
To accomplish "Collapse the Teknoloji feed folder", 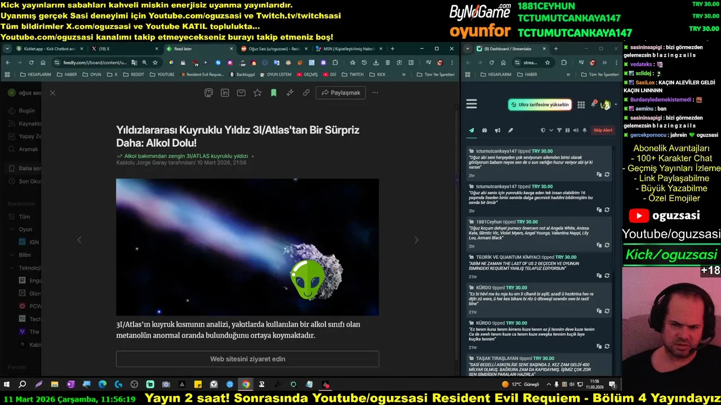I will coord(12,268).
